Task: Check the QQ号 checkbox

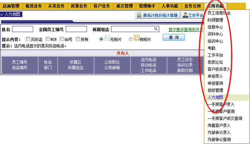Action: click(x=62, y=39)
